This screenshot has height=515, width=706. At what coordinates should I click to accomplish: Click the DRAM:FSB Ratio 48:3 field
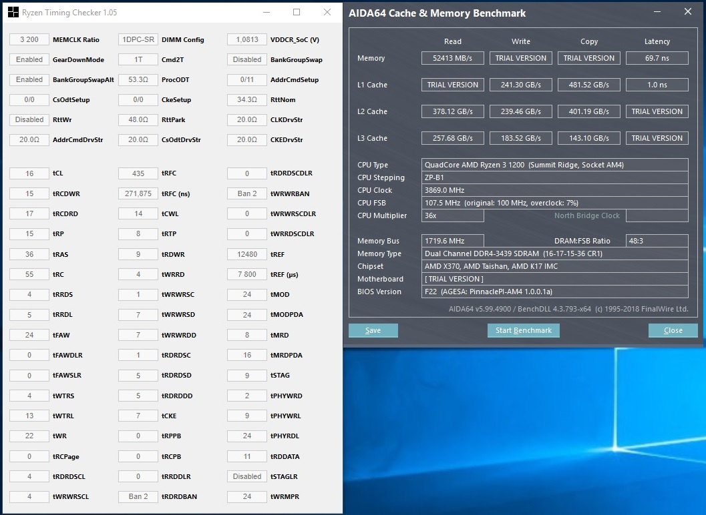[x=657, y=241]
